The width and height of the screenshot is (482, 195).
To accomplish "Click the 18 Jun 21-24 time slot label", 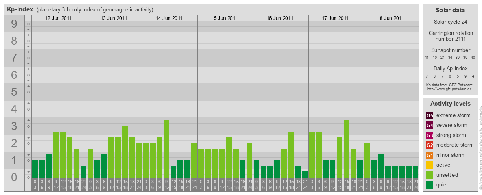I will (416, 184).
